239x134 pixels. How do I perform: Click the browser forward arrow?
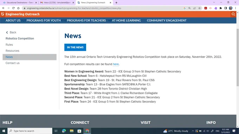[8, 8]
